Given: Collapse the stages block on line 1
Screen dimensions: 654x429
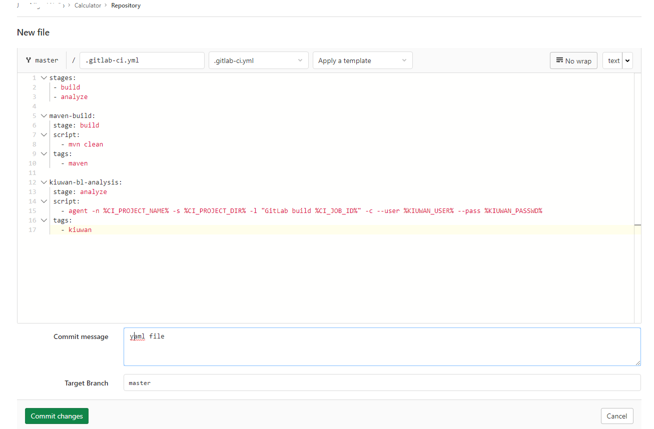Looking at the screenshot, I should 44,77.
